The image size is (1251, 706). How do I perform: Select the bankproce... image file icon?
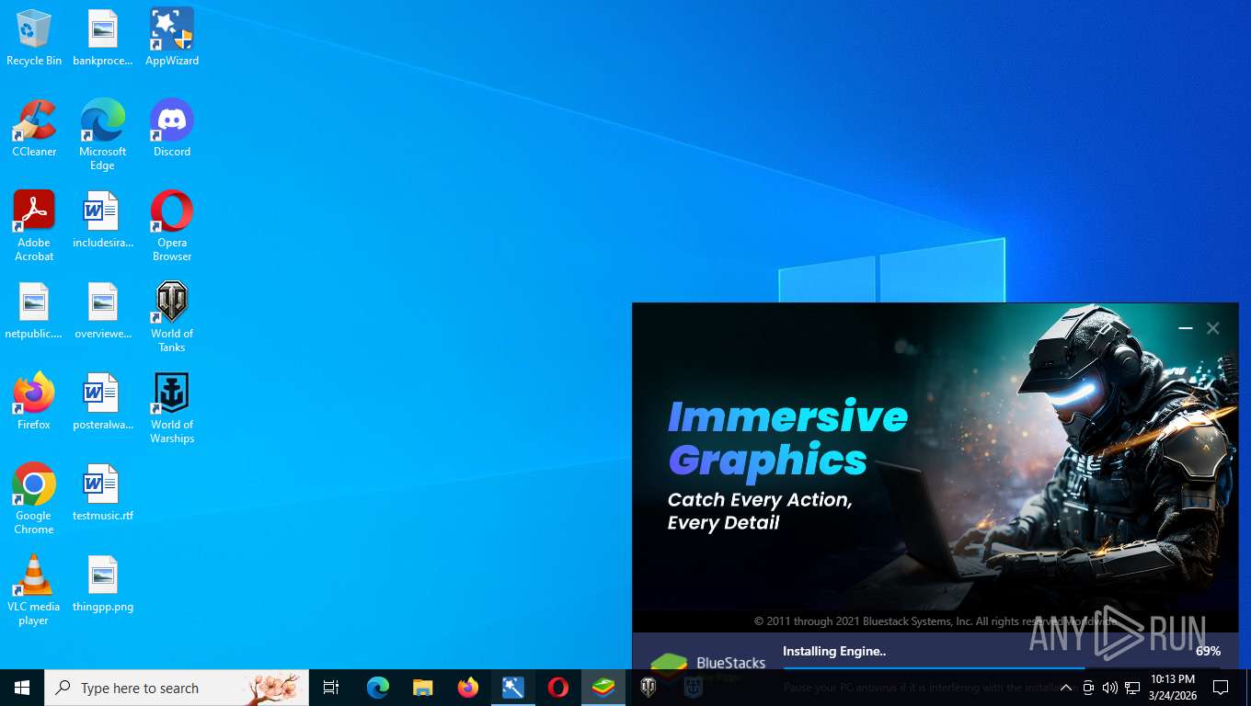click(x=103, y=38)
